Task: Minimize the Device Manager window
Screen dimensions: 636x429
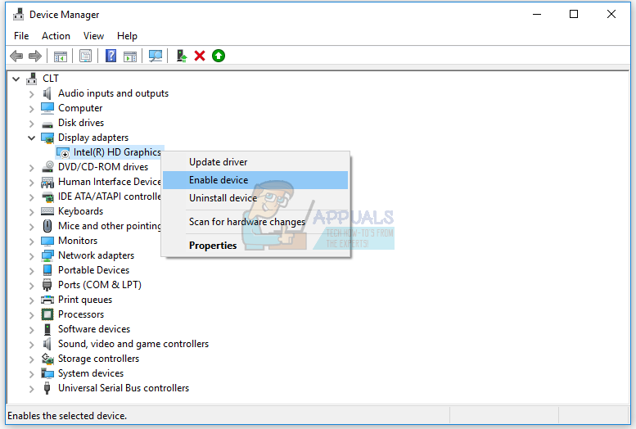Action: click(537, 14)
